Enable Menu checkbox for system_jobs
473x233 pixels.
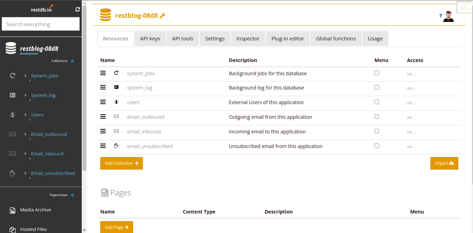coord(377,73)
